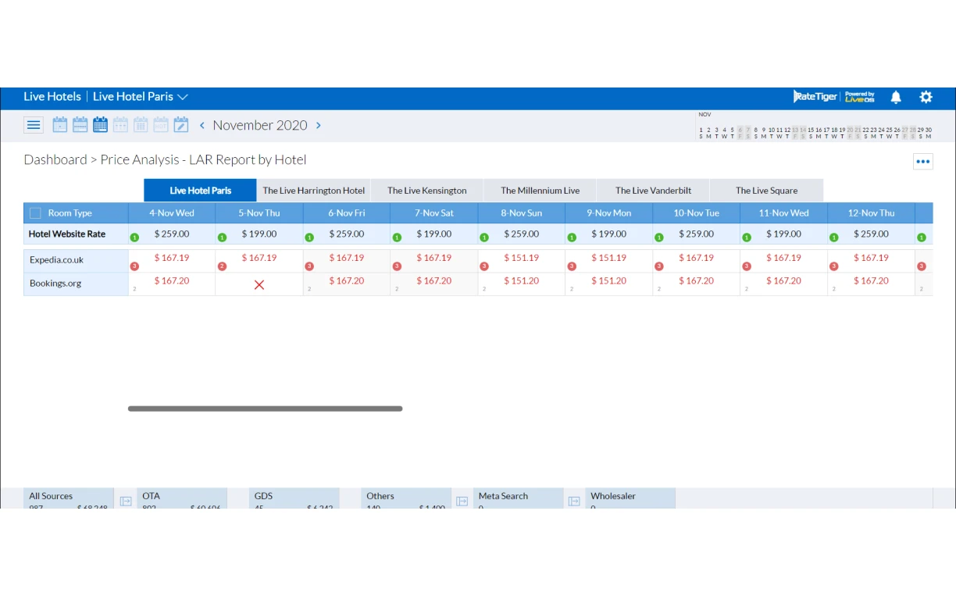Go to previous month arrow
This screenshot has height=600, width=956.
pos(202,125)
